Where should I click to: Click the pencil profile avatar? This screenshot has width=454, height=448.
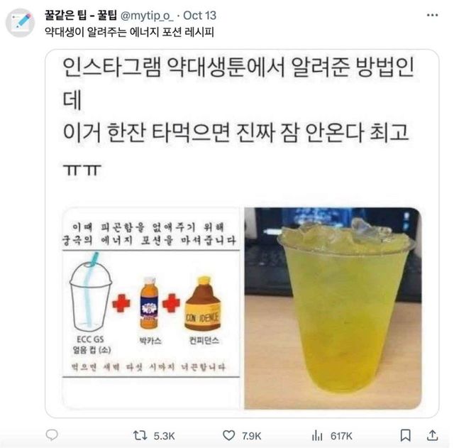pyautogui.click(x=21, y=23)
